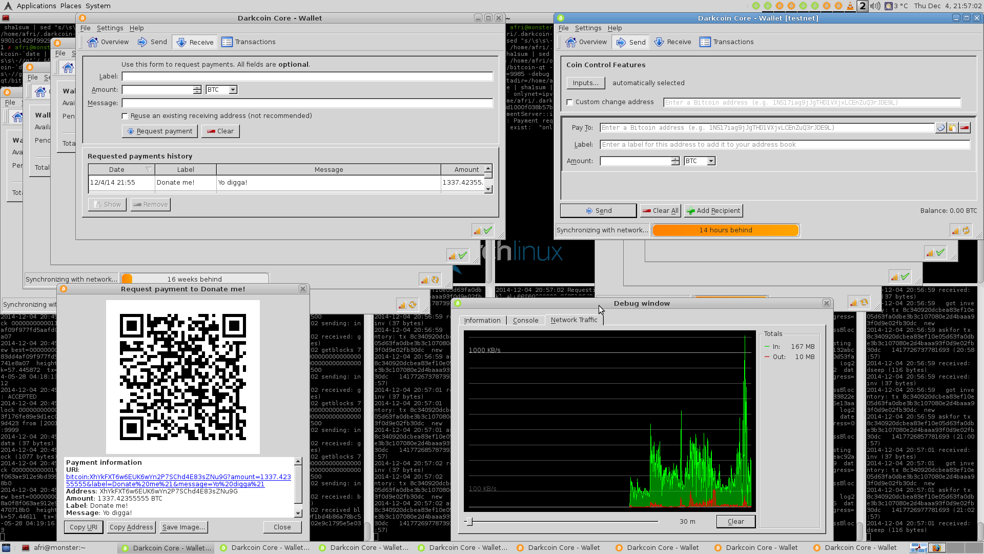Click Firefox icon in bottom-right panel
This screenshot has height=554, width=984.
coord(936,548)
